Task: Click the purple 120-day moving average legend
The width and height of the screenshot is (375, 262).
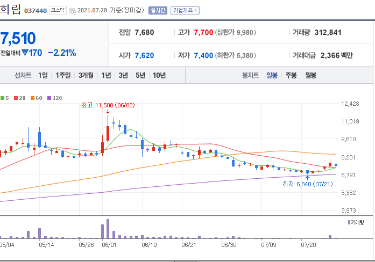Action: pos(55,98)
